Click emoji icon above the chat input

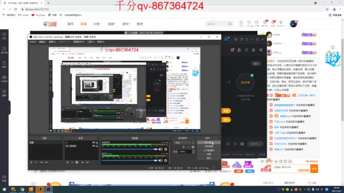262,161
